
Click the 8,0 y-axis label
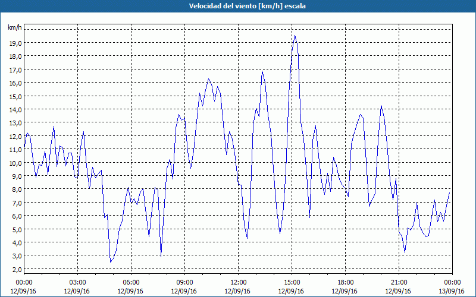tap(17, 189)
